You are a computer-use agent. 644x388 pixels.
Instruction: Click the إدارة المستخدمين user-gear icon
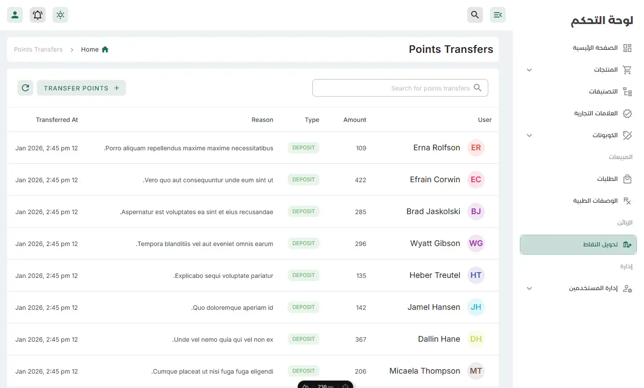[627, 288]
